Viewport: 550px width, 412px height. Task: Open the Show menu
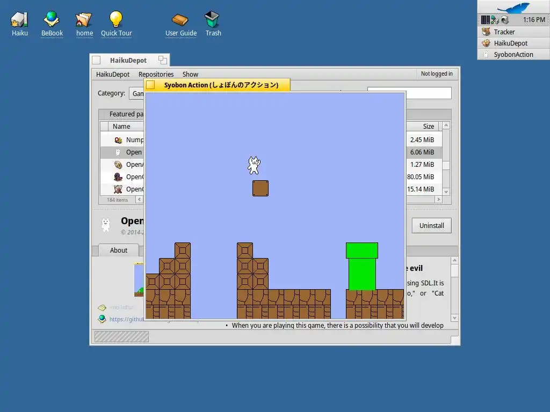(x=190, y=74)
